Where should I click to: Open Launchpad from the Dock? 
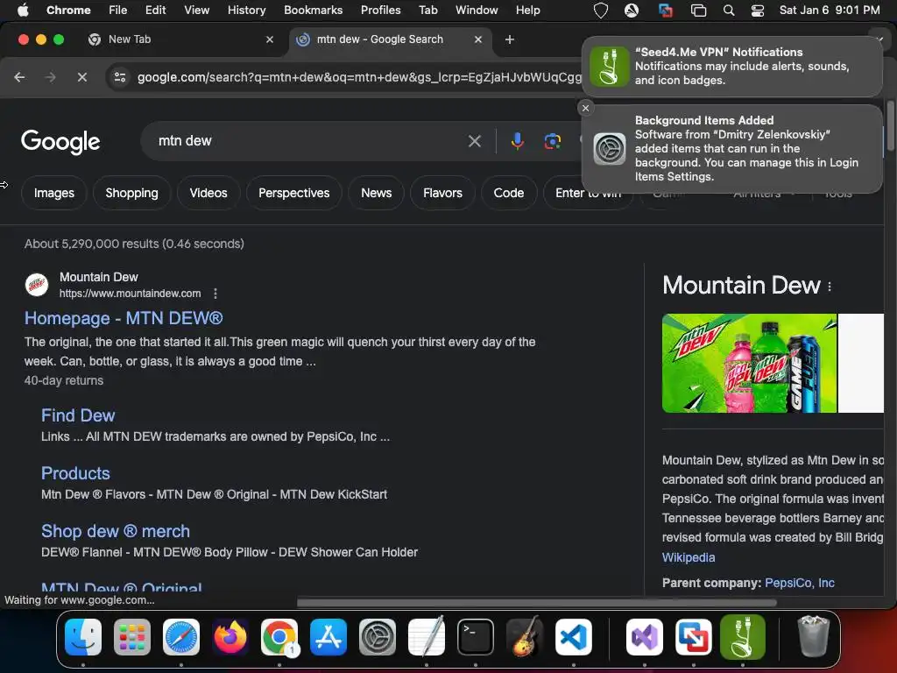click(132, 637)
